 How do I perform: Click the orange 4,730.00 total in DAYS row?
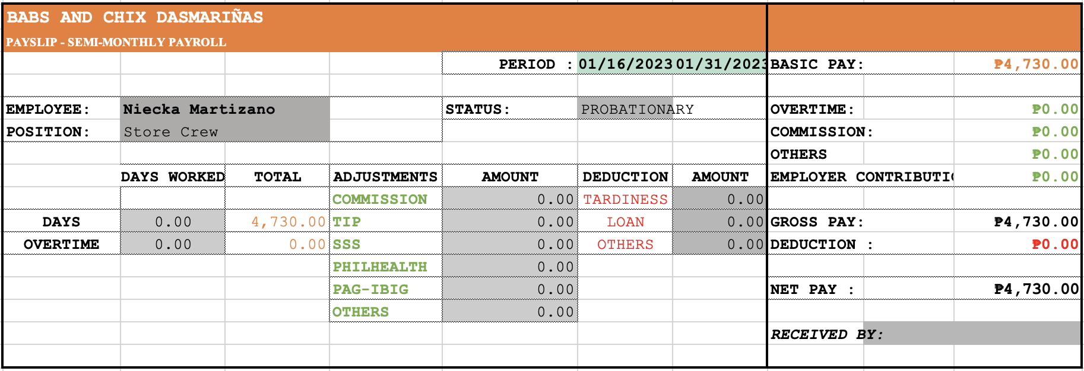pos(288,222)
